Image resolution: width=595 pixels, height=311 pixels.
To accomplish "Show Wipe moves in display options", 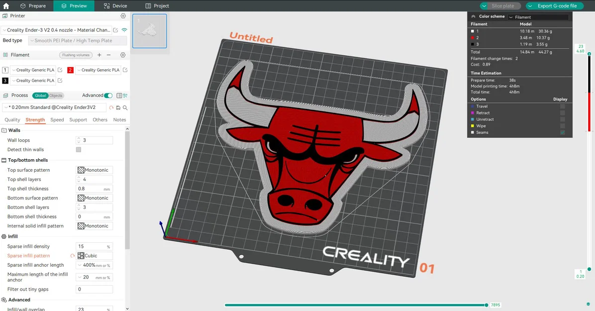I will tap(562, 126).
